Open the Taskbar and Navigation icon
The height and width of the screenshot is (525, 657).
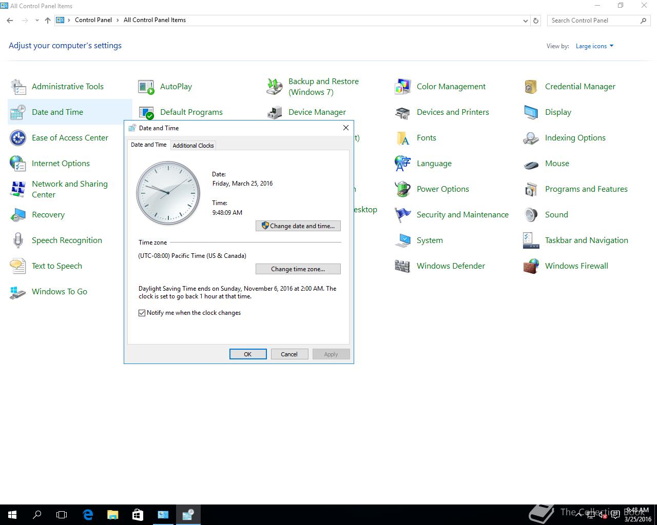[x=531, y=240]
